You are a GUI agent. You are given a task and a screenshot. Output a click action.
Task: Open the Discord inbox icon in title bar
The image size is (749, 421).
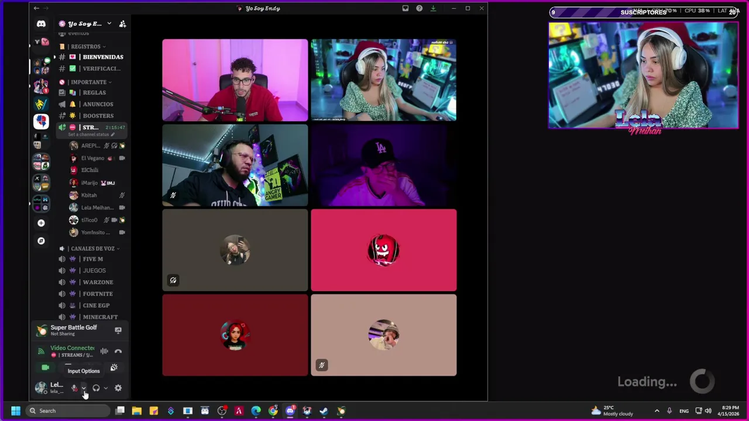pos(405,8)
